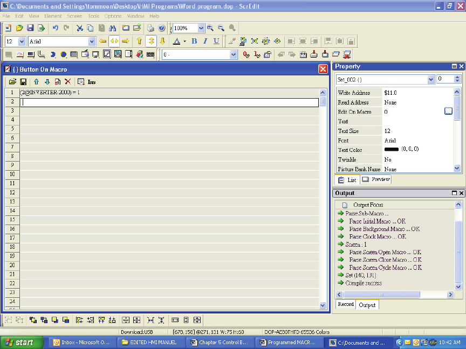Toggle Italic text formatting
Image resolution: width=466 pixels, height=349 pixels.
205,41
